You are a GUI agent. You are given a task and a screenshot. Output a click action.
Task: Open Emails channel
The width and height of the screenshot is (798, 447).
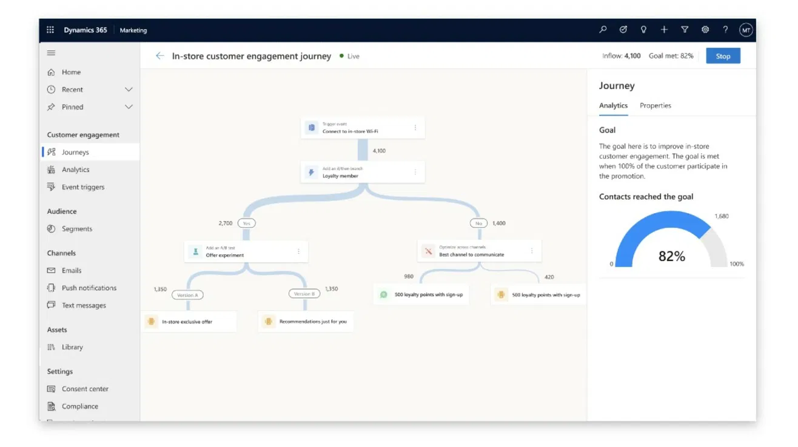tap(72, 271)
